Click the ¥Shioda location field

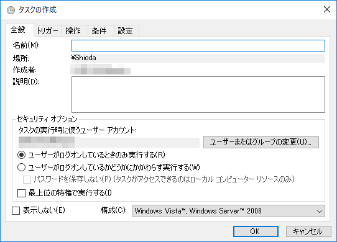[x=198, y=58]
